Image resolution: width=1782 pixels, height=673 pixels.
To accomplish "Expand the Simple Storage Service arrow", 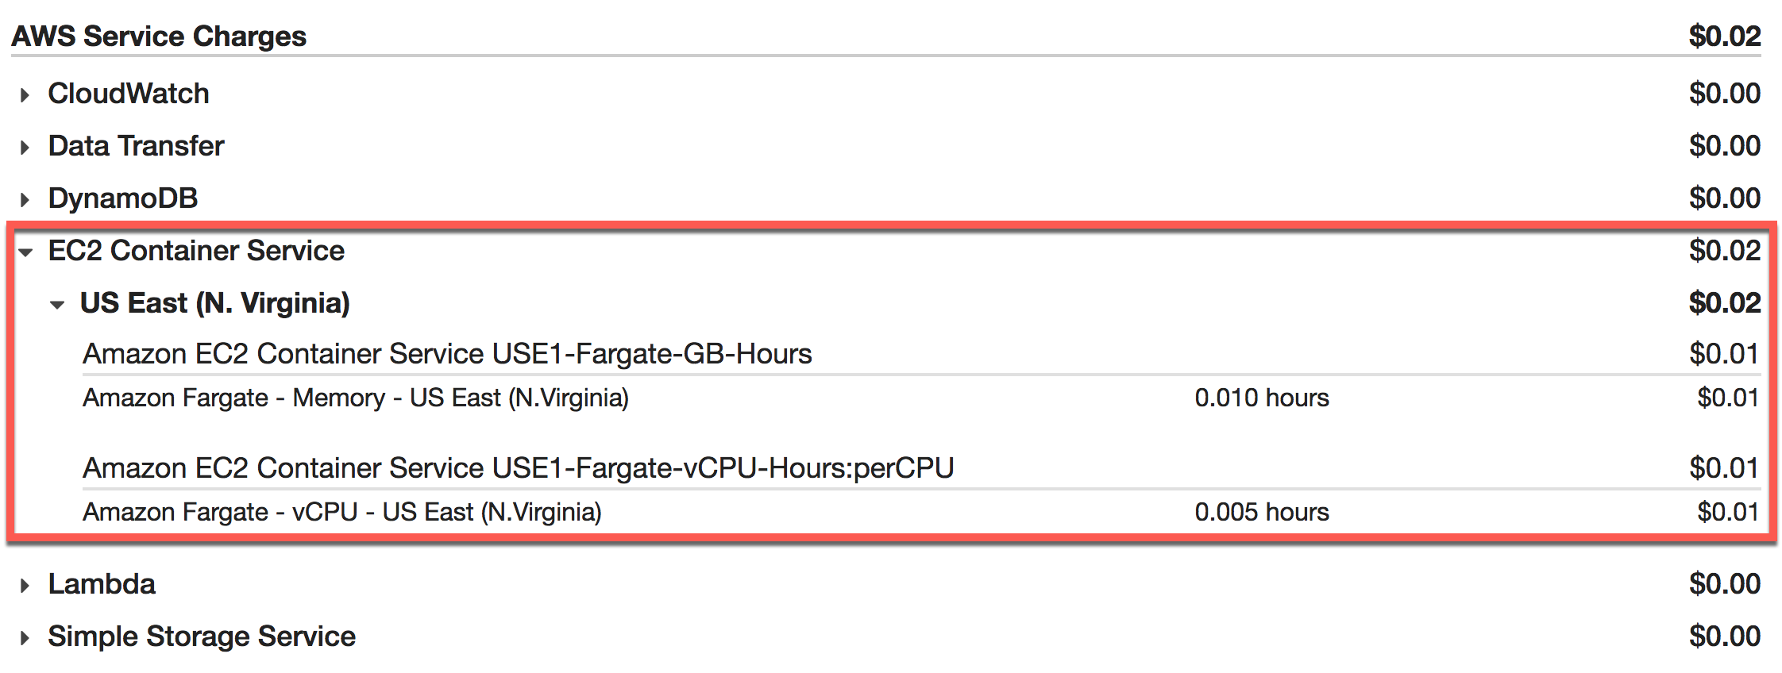I will 25,638.
